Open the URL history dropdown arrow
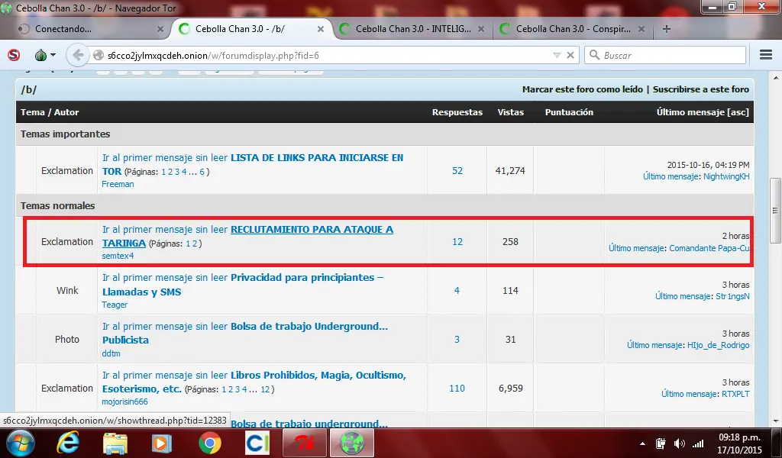The image size is (782, 458). tap(557, 55)
